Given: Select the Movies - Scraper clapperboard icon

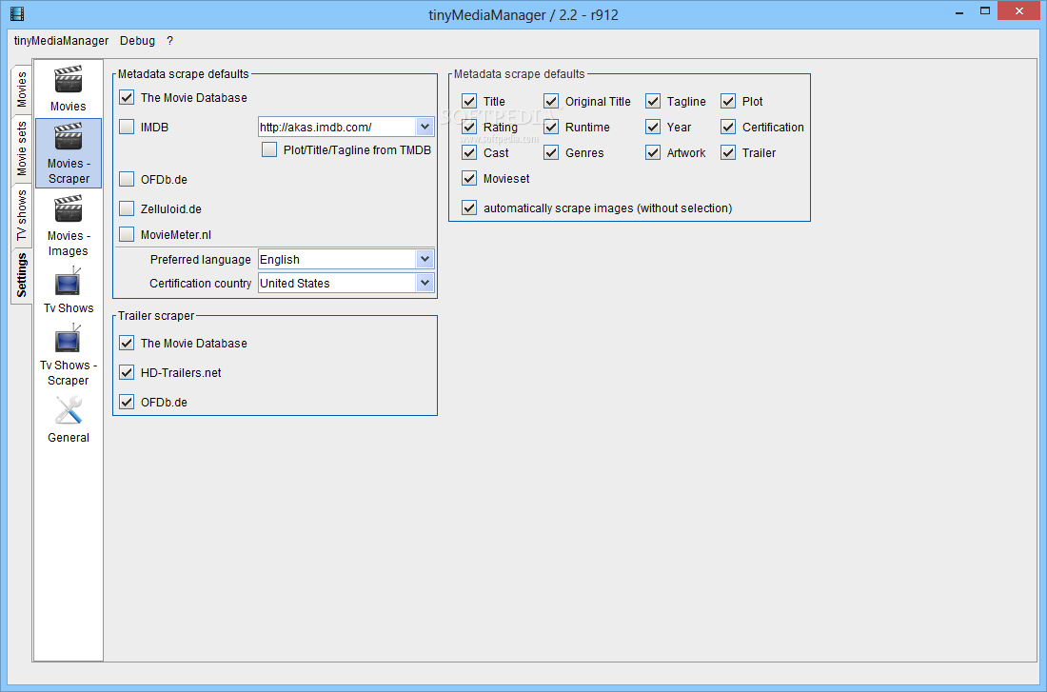Looking at the screenshot, I should [69, 137].
